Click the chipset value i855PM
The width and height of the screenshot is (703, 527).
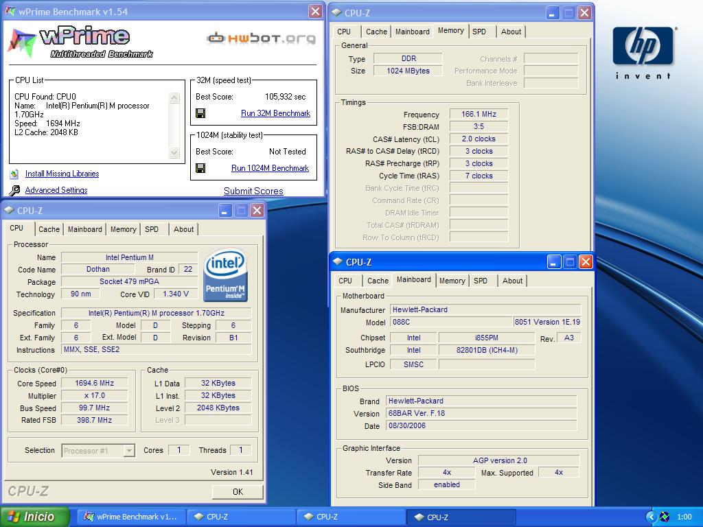coord(487,338)
